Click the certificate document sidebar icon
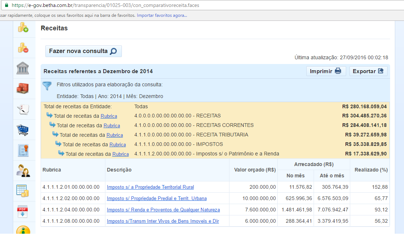Image resolution: width=404 pixels, height=237 pixels. (x=23, y=150)
